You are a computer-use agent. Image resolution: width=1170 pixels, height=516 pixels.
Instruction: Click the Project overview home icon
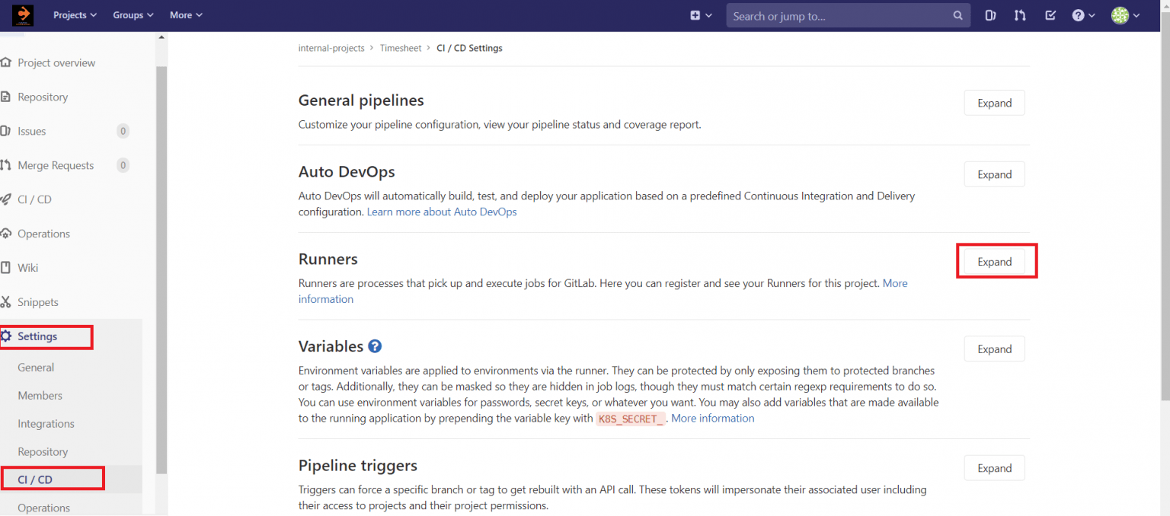[6, 62]
